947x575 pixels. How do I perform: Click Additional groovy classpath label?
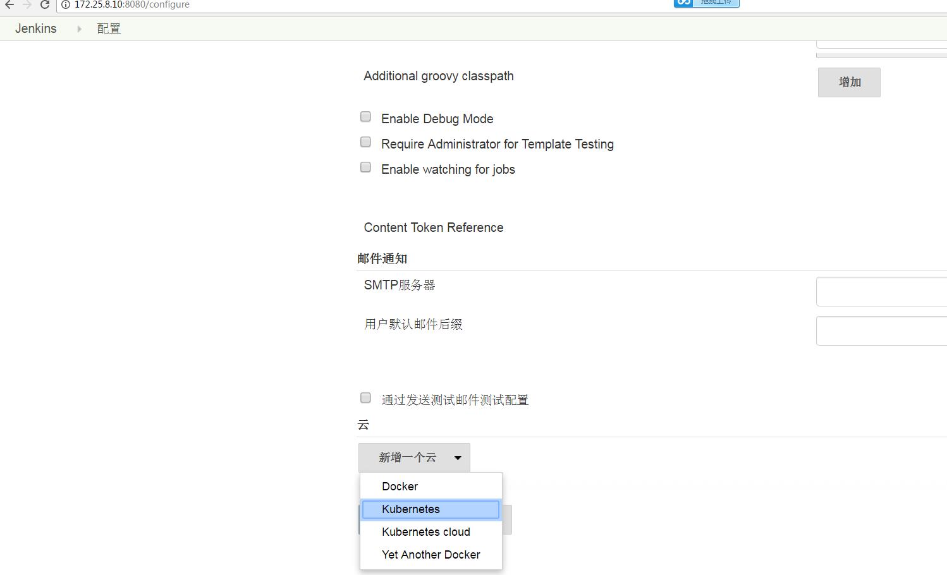[439, 76]
